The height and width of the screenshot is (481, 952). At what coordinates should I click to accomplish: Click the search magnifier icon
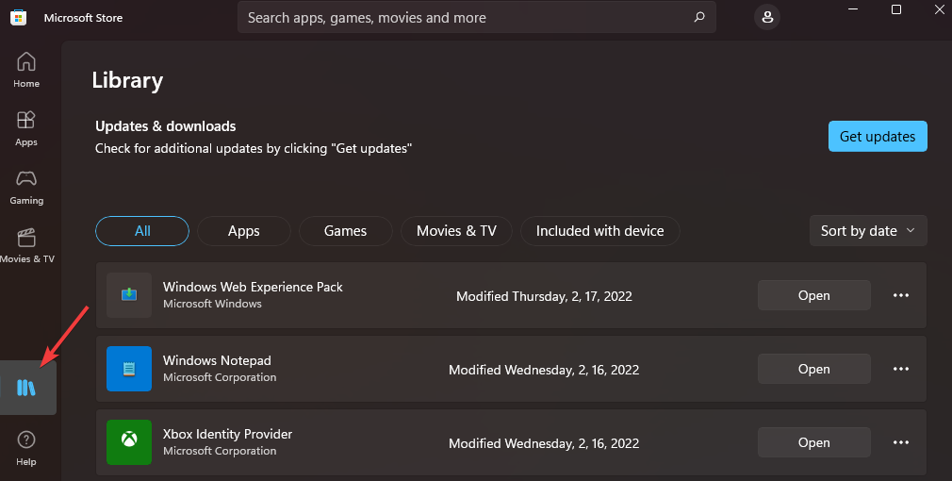698,17
